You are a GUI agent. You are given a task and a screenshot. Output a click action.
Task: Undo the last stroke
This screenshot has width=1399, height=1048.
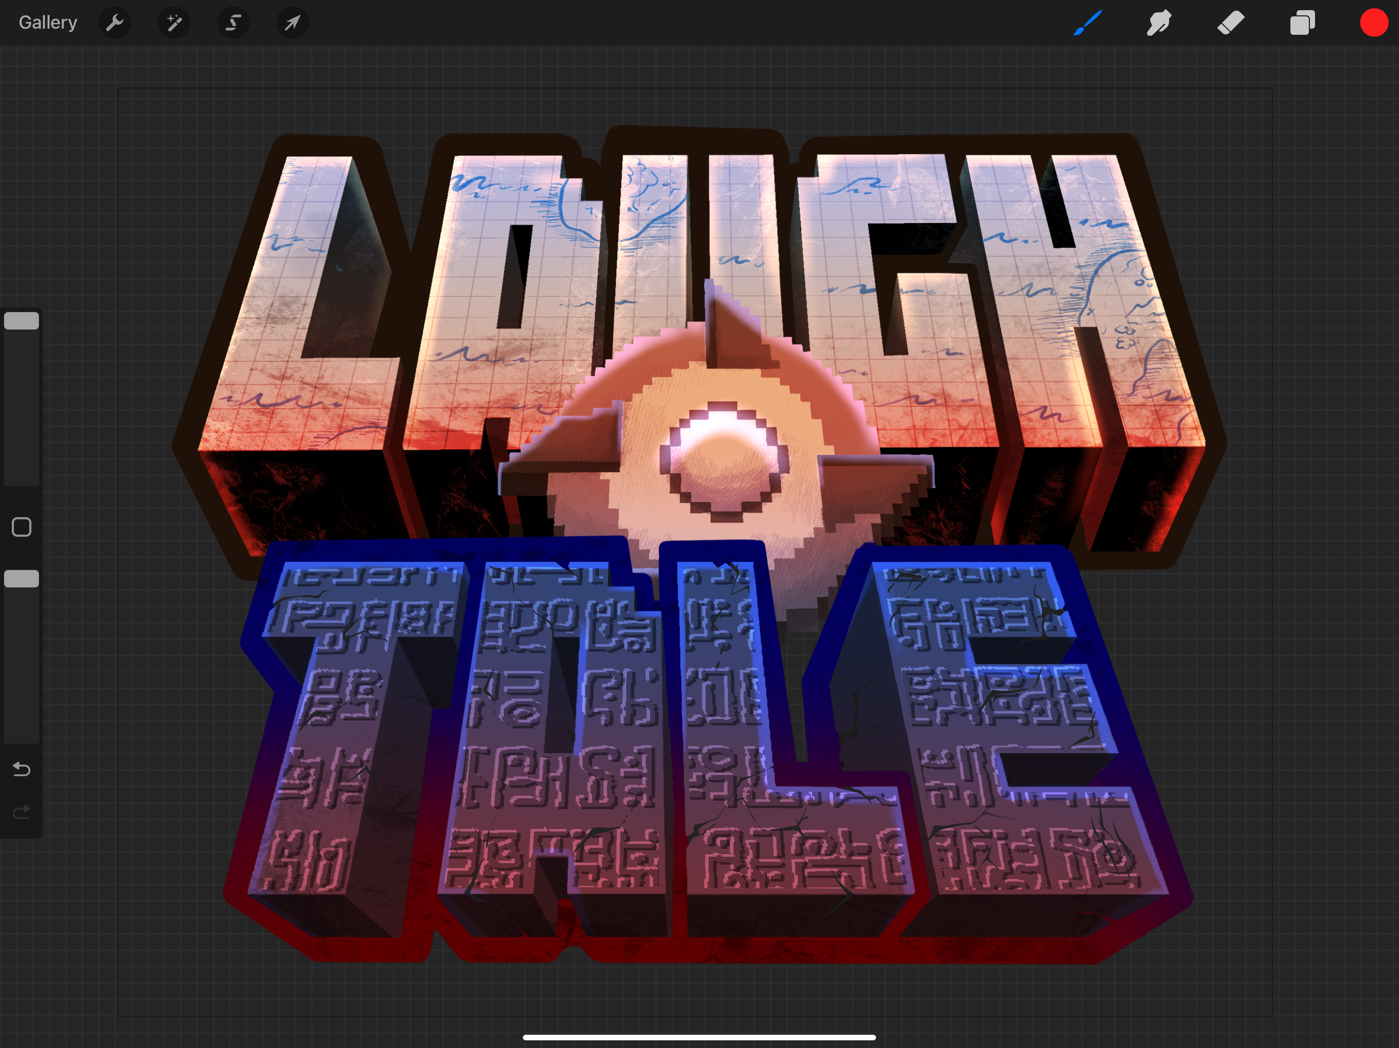(x=21, y=770)
